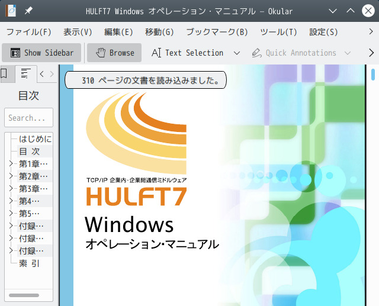
Task: Maximize the Okular window
Action: point(351,11)
